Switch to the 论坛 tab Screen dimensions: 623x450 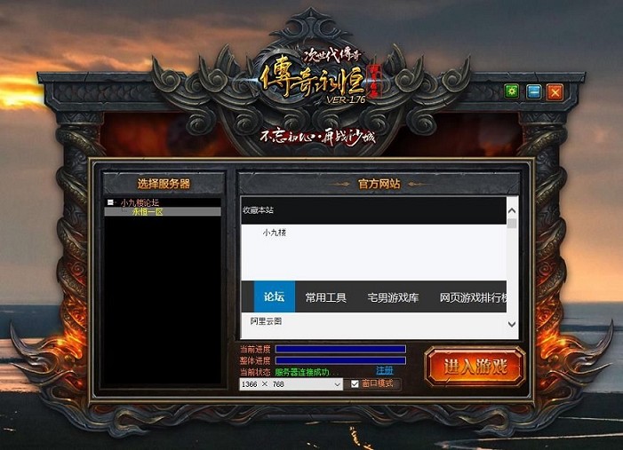[x=274, y=297]
